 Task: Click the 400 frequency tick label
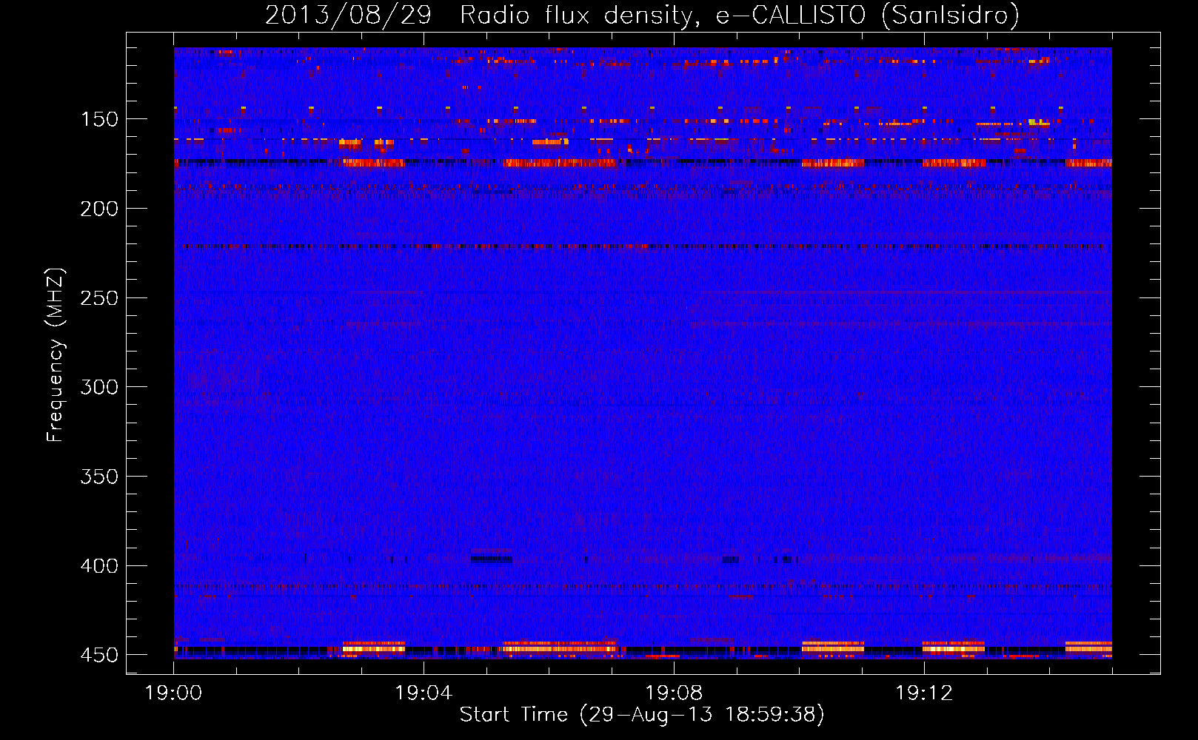coord(98,566)
